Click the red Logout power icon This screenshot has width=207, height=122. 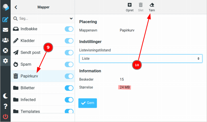pos(5,116)
